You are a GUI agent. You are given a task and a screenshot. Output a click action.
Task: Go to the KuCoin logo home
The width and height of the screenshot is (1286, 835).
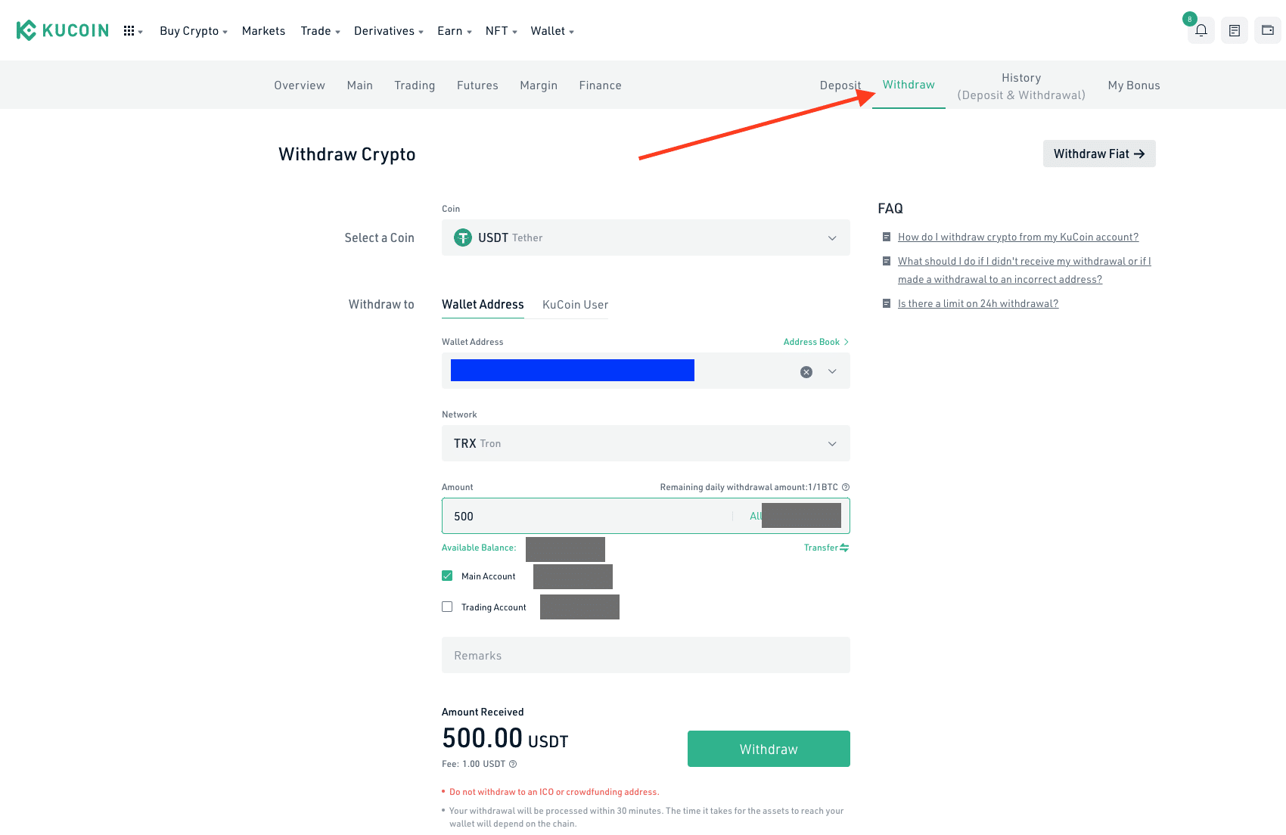pos(63,30)
